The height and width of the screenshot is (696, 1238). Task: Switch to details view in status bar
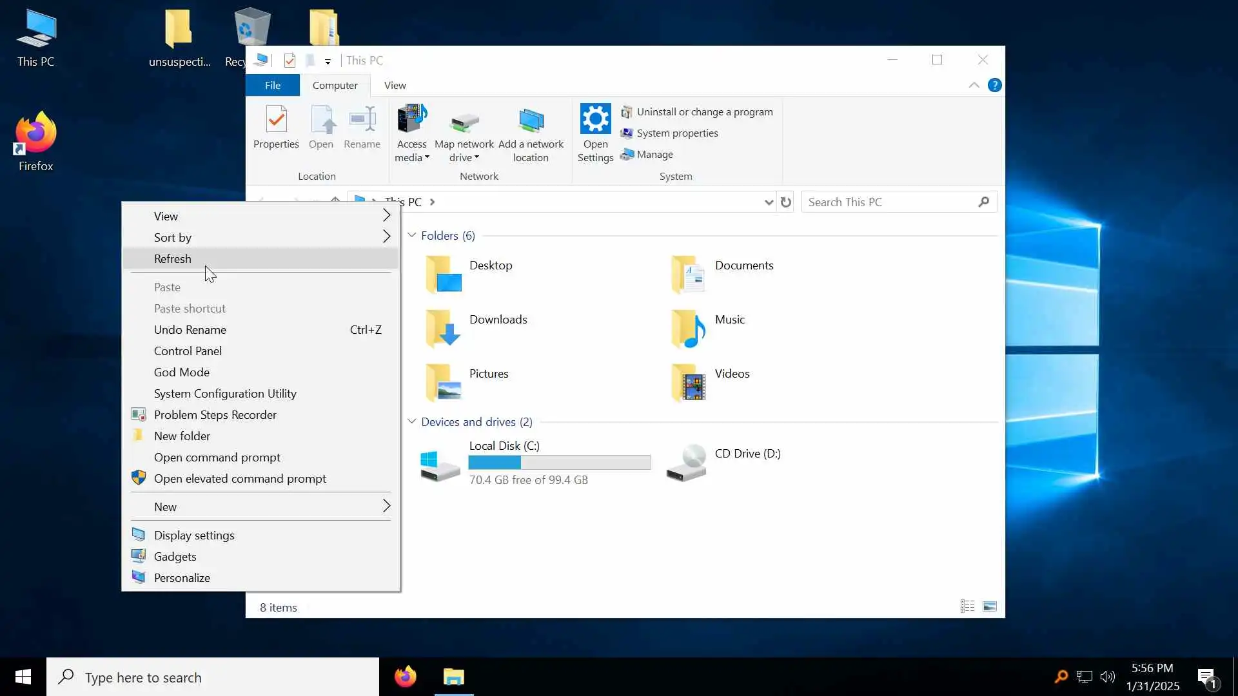(x=967, y=606)
